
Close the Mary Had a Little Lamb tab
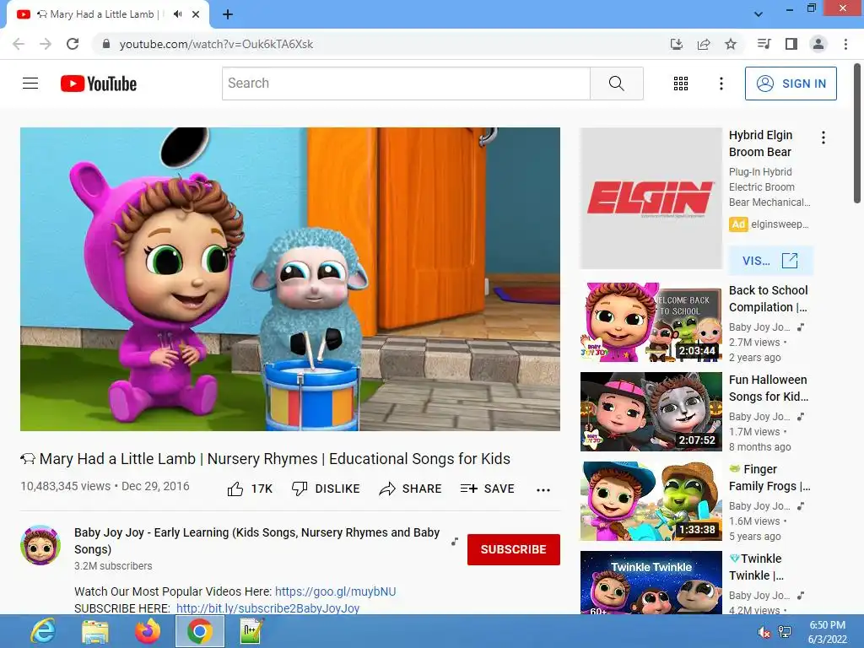[196, 14]
